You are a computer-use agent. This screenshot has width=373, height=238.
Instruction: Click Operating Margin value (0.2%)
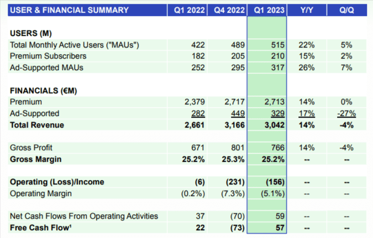pos(193,194)
